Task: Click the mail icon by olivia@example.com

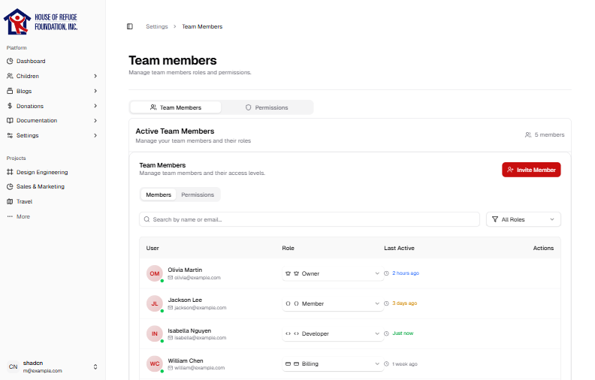Action: (171, 278)
